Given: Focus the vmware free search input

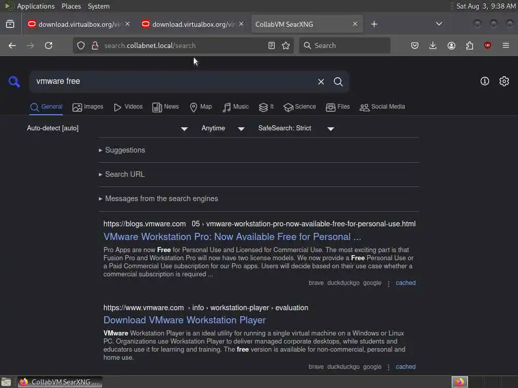Looking at the screenshot, I should click(174, 81).
